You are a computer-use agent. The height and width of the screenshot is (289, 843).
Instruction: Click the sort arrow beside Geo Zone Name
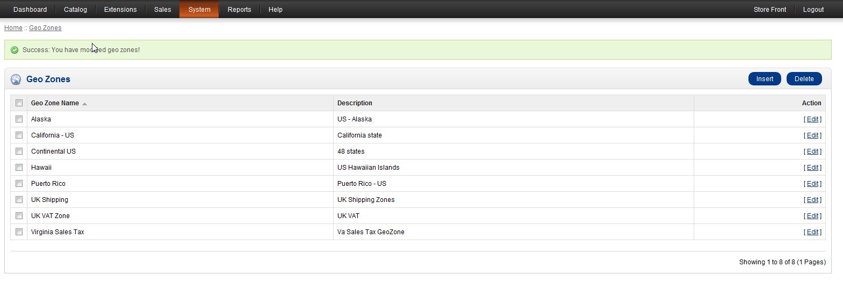(84, 104)
